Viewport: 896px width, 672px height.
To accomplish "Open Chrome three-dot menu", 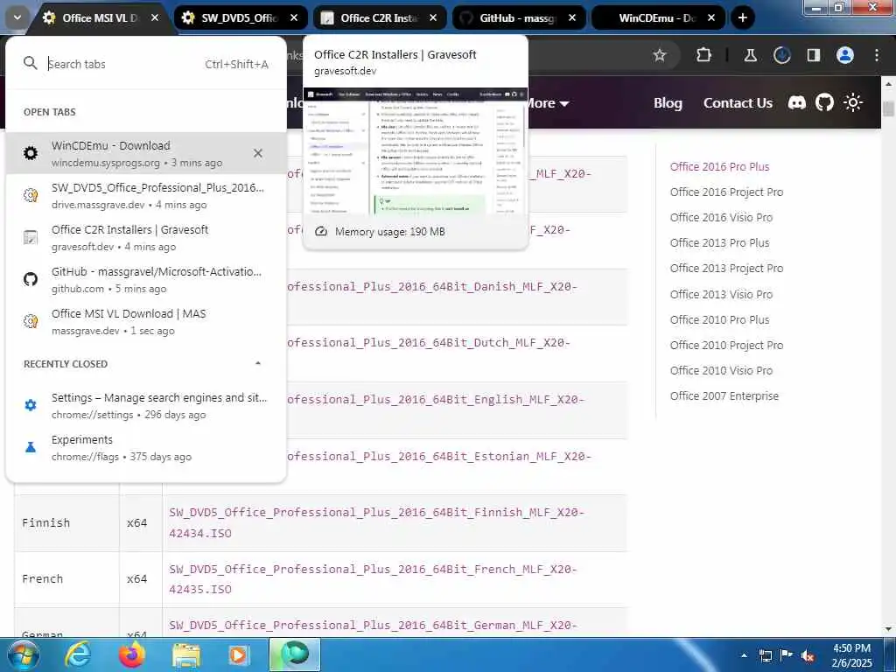I will 877,55.
